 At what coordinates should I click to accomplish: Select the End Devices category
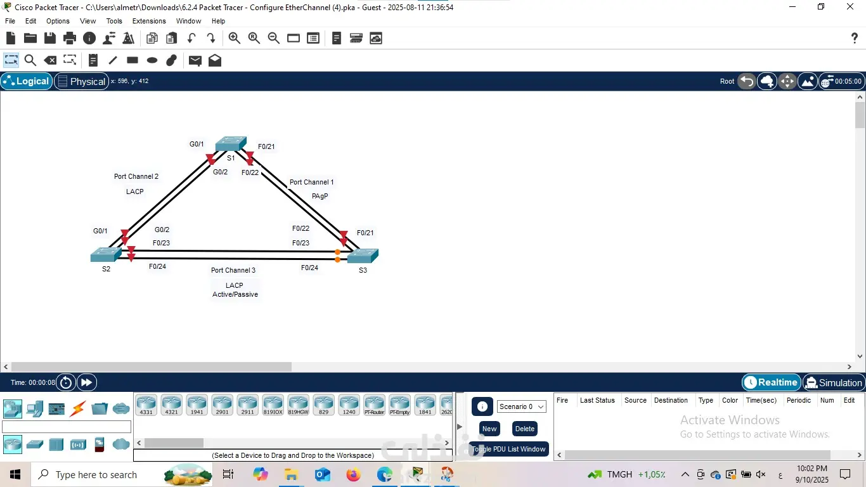click(35, 409)
